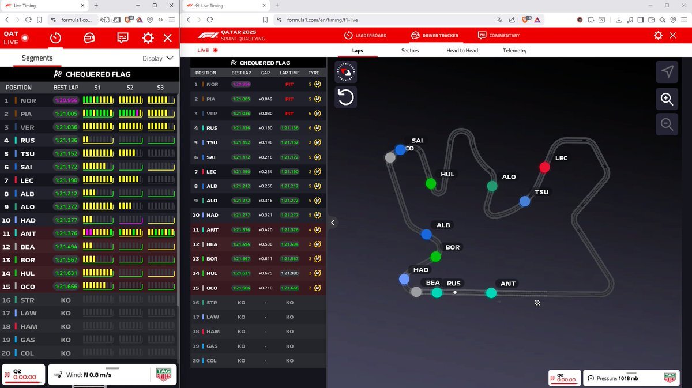The width and height of the screenshot is (692, 388).
Task: Click helmet driver tracker icon in left panel
Action: coord(89,38)
